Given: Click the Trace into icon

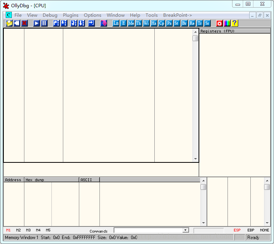Looking at the screenshot, I should (x=74, y=23).
